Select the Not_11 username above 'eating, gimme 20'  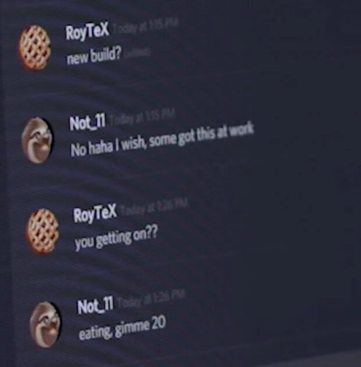[x=96, y=305]
